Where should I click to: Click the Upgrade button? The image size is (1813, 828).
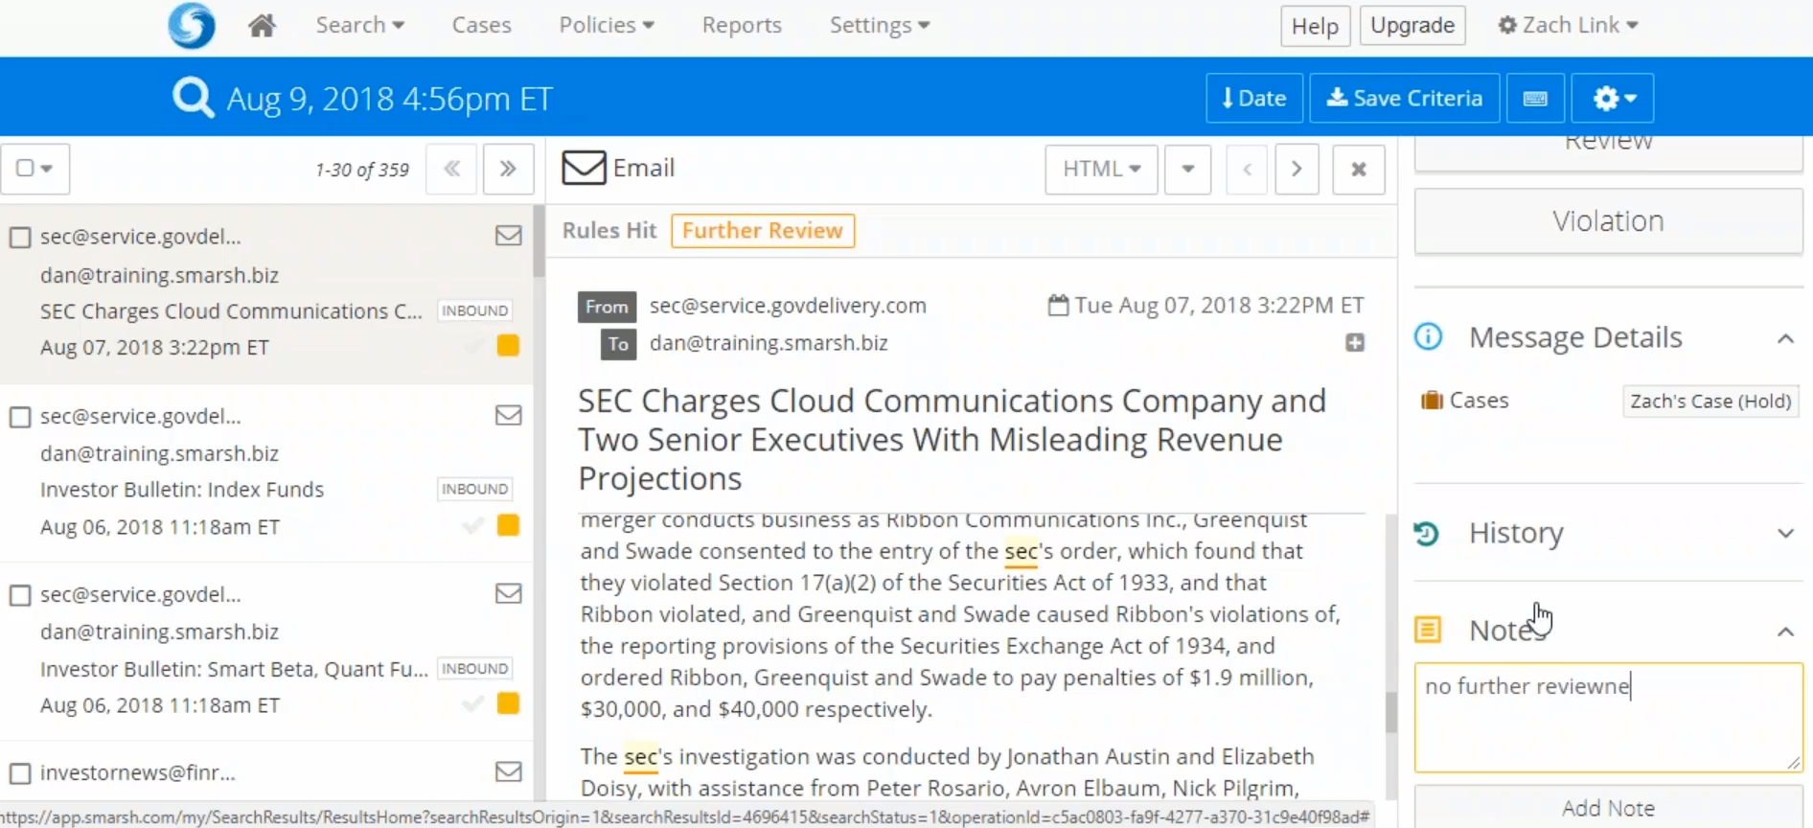point(1412,26)
